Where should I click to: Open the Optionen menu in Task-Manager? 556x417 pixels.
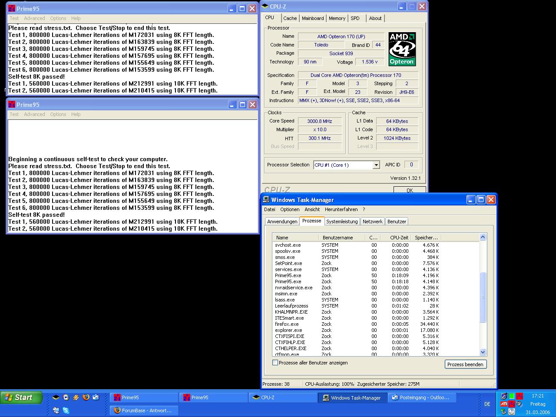click(x=290, y=209)
